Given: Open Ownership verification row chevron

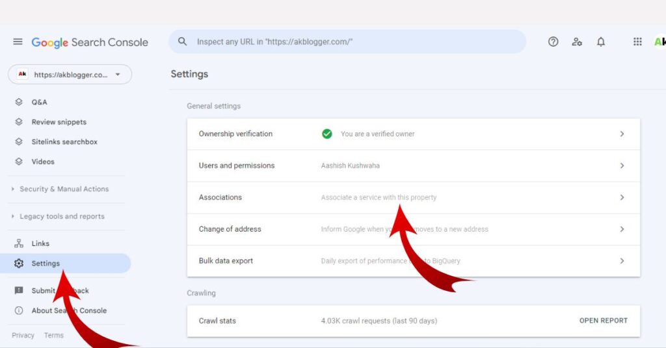Looking at the screenshot, I should click(622, 134).
